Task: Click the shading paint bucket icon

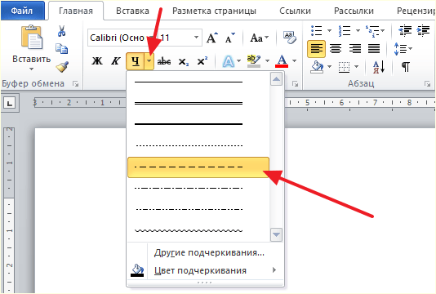Action: pyautogui.click(x=318, y=67)
